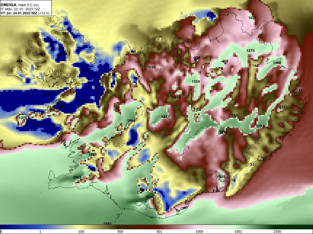
Task: Click the map value 2063
Action: coord(77,177)
